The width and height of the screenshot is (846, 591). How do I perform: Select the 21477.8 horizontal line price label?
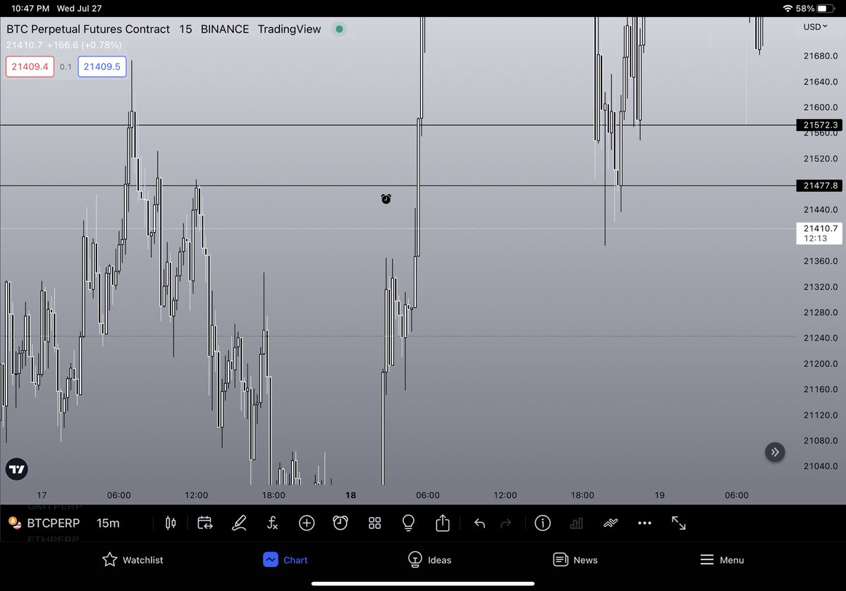tap(821, 185)
